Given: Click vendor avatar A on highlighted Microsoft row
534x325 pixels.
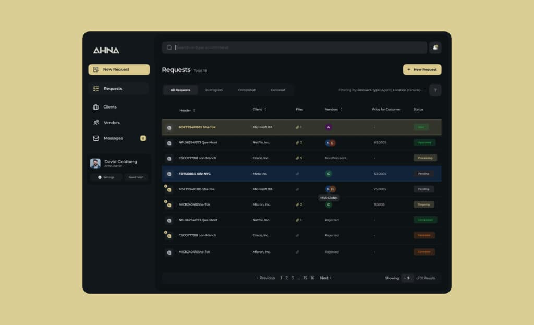Looking at the screenshot, I should pyautogui.click(x=329, y=127).
